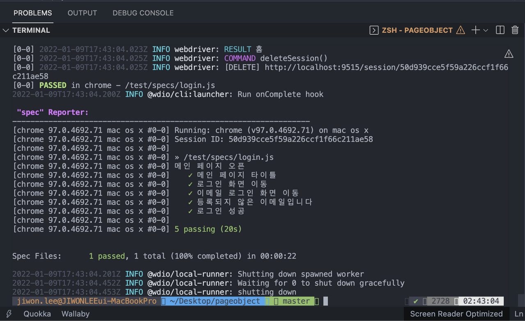Screen dimensions: 525x321
Task: Click the warning icon next to ZSH - PAGEOBJECT
Action: tap(461, 30)
